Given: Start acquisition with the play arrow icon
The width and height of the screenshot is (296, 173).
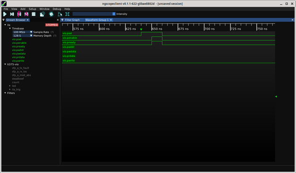Looking at the screenshot, I should click(5, 14).
